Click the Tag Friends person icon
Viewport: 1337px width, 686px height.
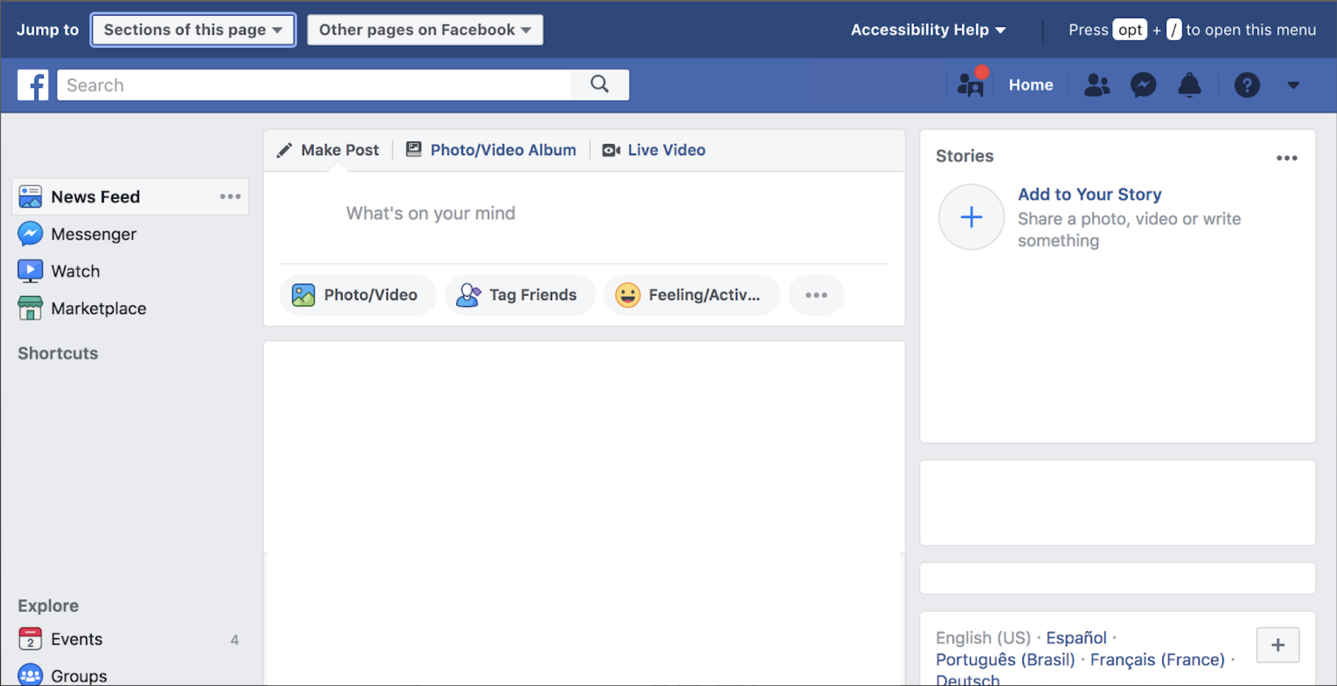coord(468,295)
